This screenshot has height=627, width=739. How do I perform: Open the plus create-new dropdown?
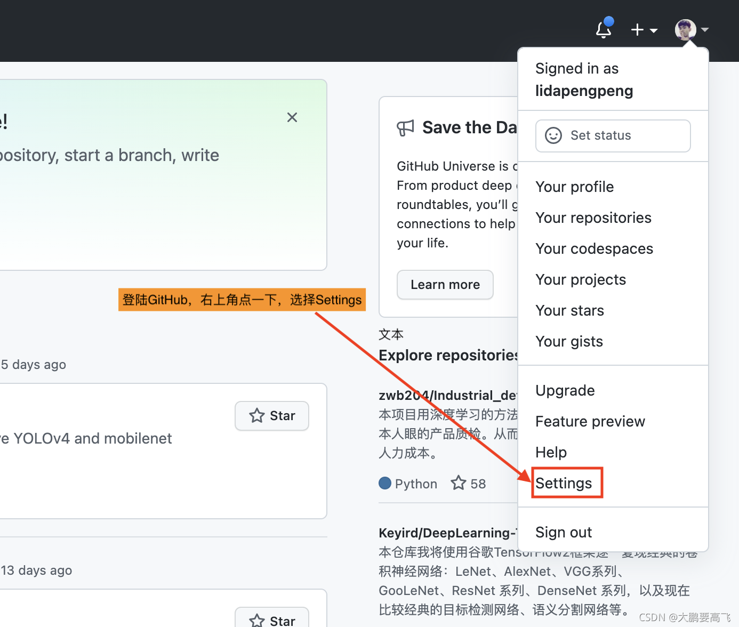tap(644, 30)
